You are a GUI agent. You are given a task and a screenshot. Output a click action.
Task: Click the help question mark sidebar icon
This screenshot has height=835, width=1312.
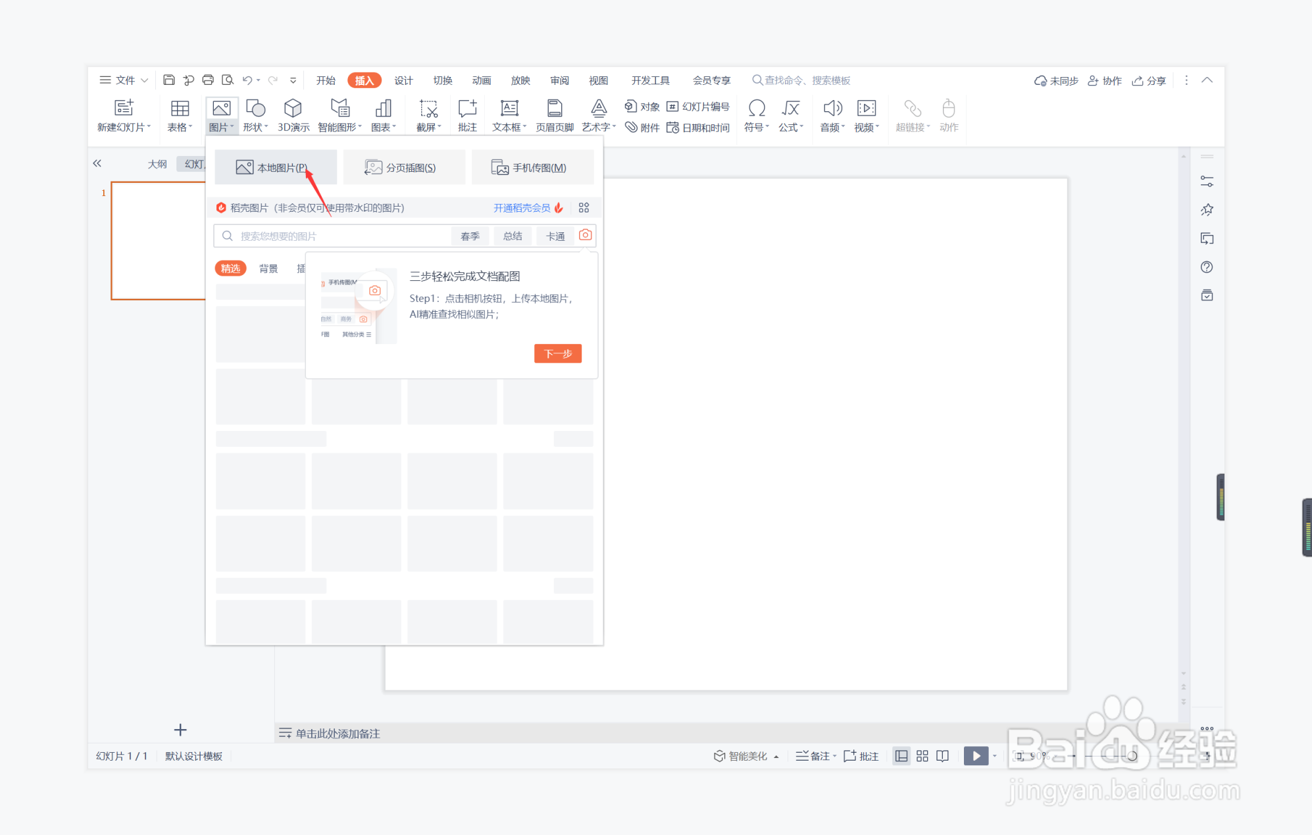point(1206,267)
